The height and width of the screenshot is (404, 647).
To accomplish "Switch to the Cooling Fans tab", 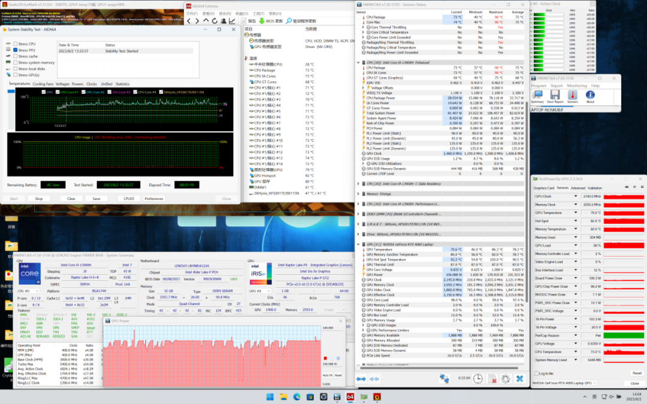I will click(x=43, y=84).
